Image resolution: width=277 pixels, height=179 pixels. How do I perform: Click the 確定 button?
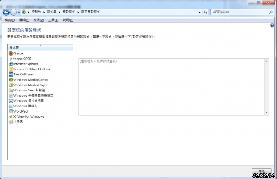[262, 171]
